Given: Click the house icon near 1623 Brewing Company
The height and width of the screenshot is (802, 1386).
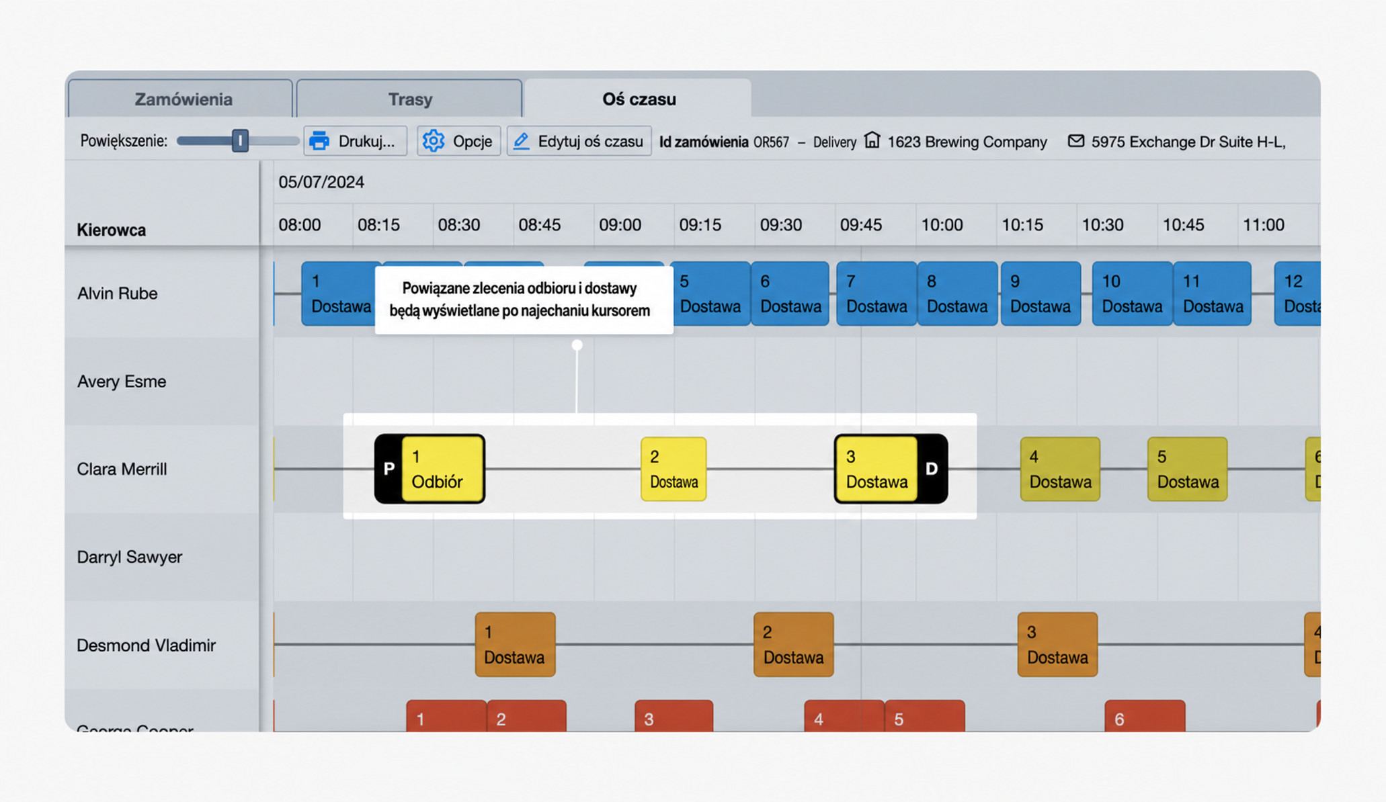Looking at the screenshot, I should (x=872, y=140).
